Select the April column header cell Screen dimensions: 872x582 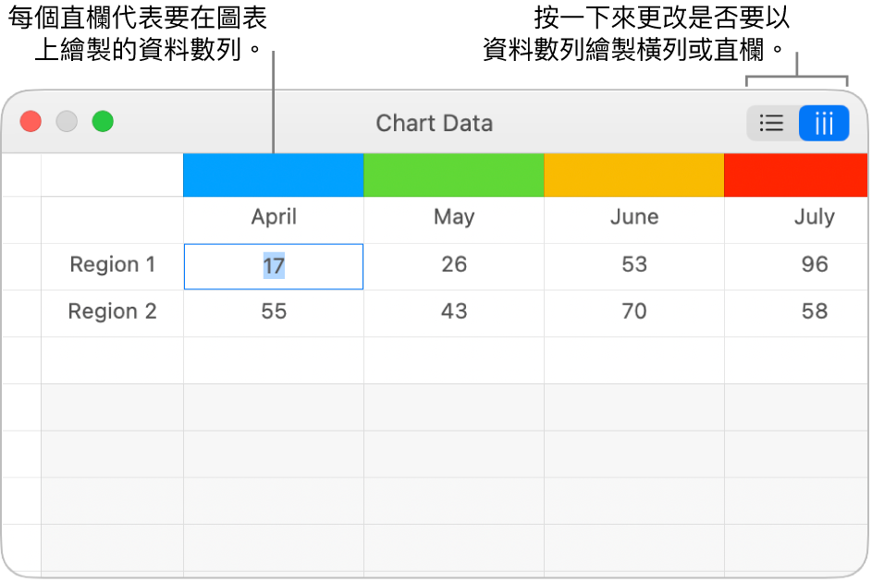(274, 218)
